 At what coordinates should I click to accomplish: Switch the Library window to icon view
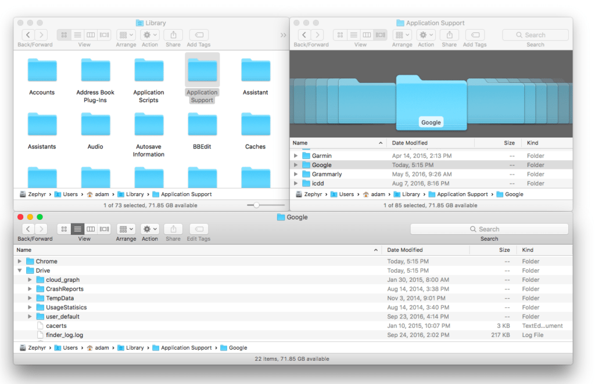point(64,35)
